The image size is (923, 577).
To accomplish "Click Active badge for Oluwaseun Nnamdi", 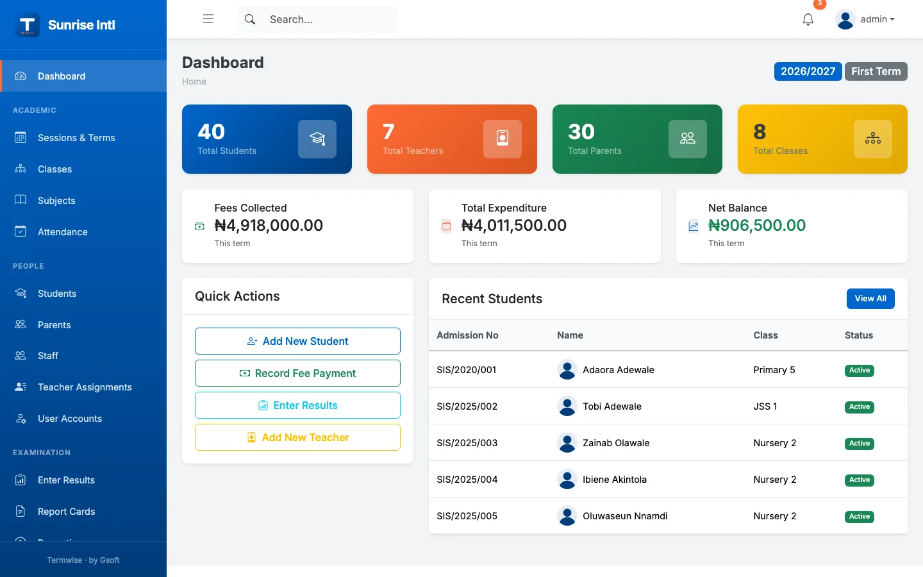I will tap(860, 517).
